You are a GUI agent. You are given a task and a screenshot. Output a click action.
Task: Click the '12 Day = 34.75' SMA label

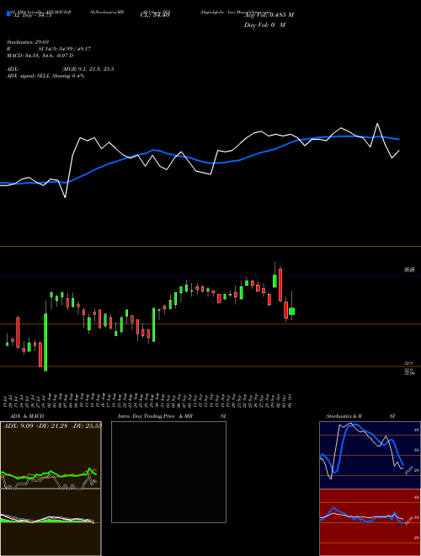tap(31, 15)
